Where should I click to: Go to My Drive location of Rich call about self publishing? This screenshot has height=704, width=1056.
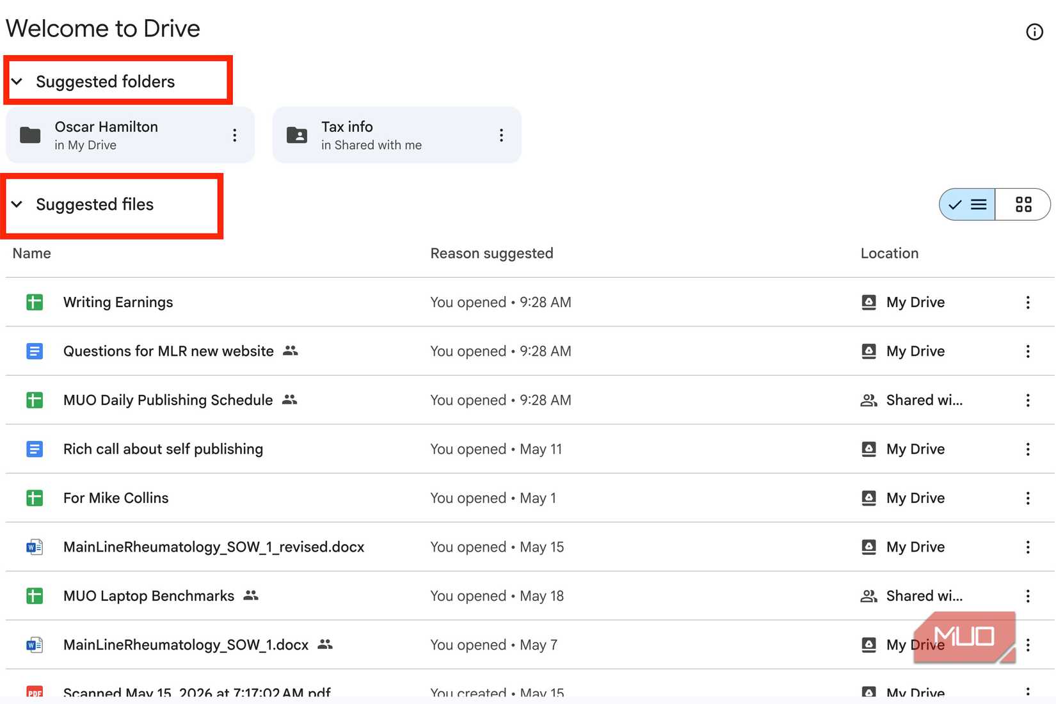903,449
